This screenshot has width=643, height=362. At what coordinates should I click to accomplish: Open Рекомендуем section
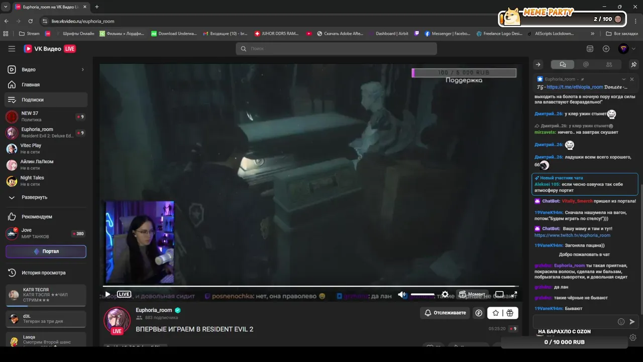coord(46,217)
